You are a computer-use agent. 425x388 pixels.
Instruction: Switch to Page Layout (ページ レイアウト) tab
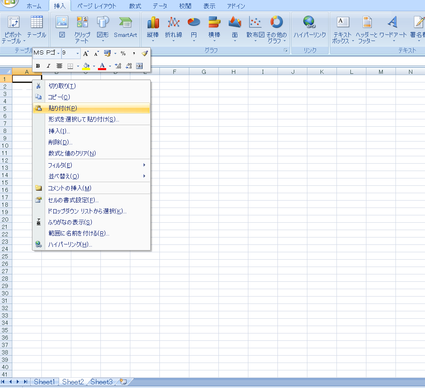(97, 6)
